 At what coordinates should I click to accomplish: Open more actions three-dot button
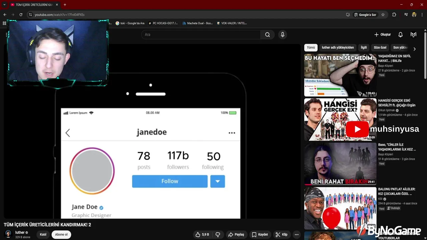pyautogui.click(x=297, y=235)
